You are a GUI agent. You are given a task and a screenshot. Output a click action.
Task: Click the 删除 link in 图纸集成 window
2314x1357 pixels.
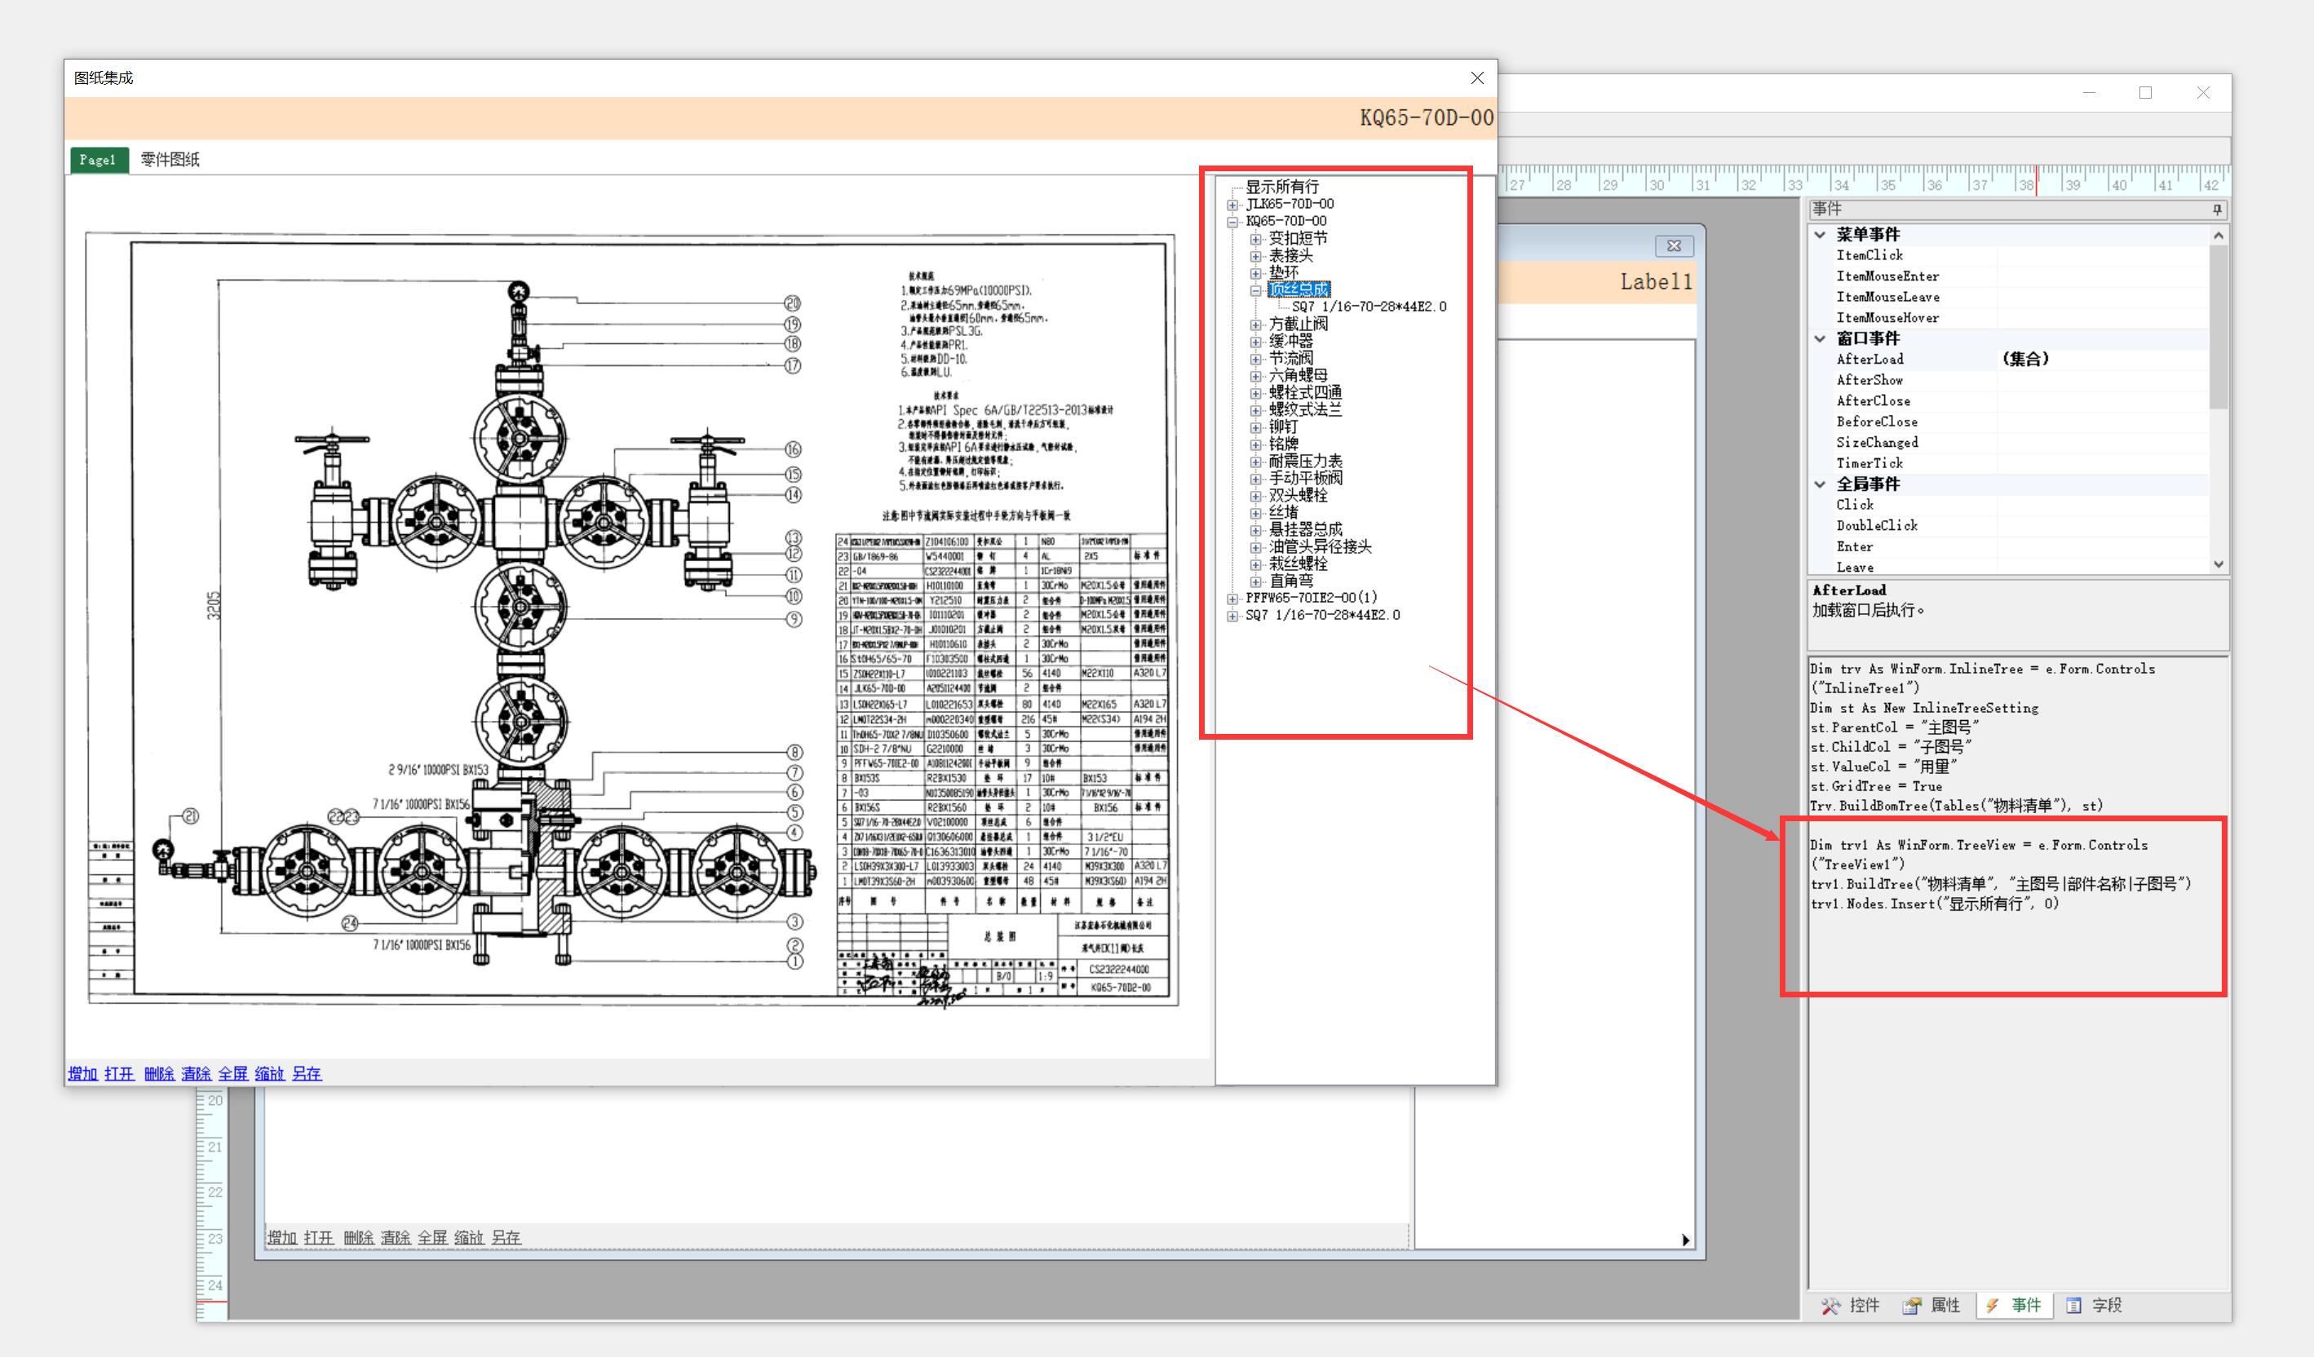159,1073
